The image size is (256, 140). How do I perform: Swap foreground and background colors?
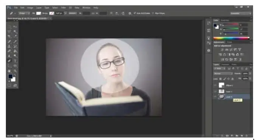(x=15, y=75)
